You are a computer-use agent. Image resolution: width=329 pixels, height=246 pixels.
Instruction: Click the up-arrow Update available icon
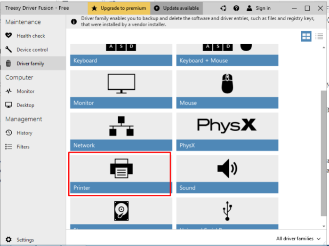157,8
